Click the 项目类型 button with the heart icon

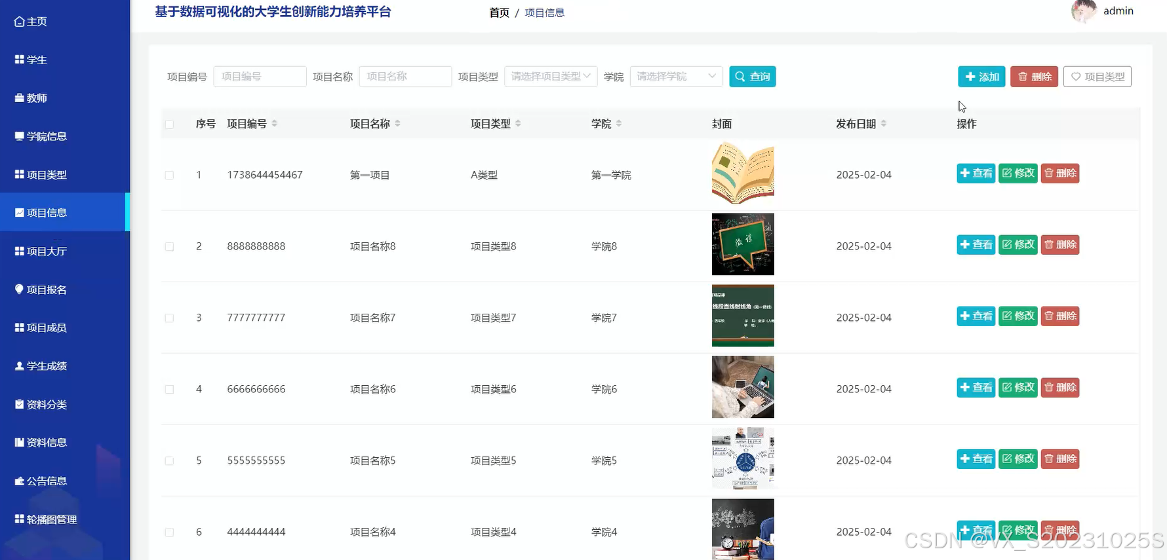[x=1098, y=77]
